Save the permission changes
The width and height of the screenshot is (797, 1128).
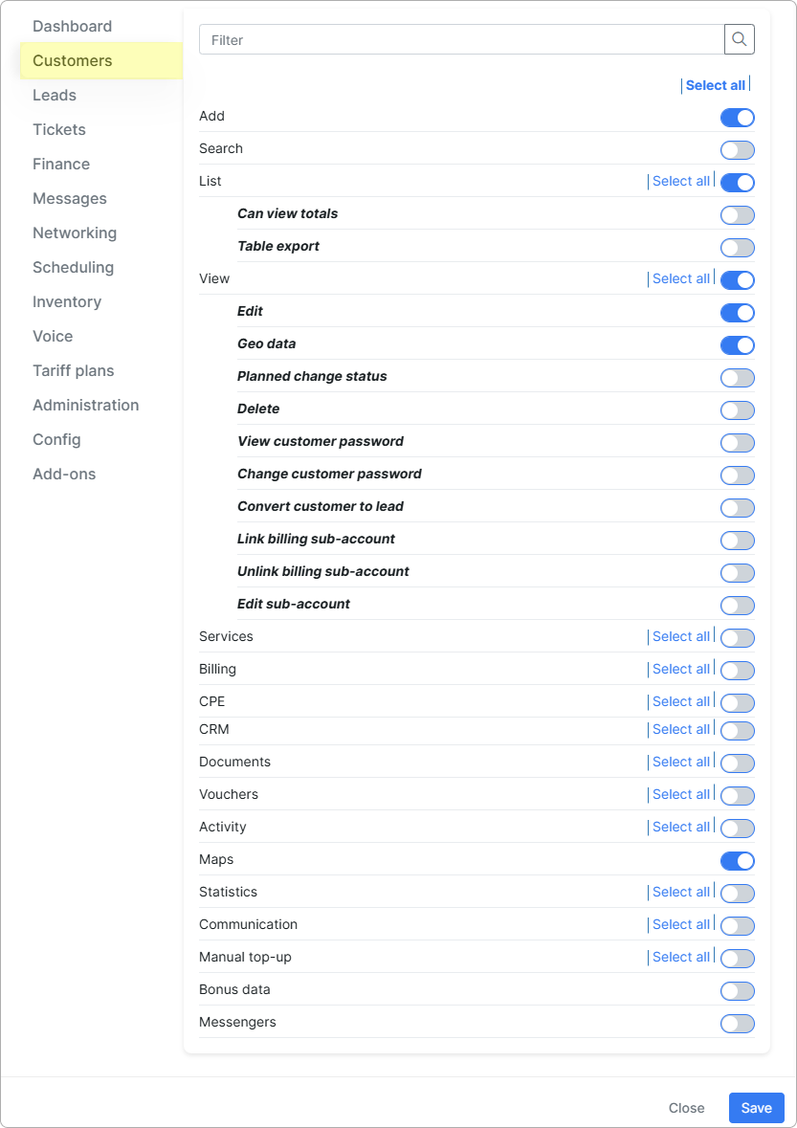coord(757,1108)
